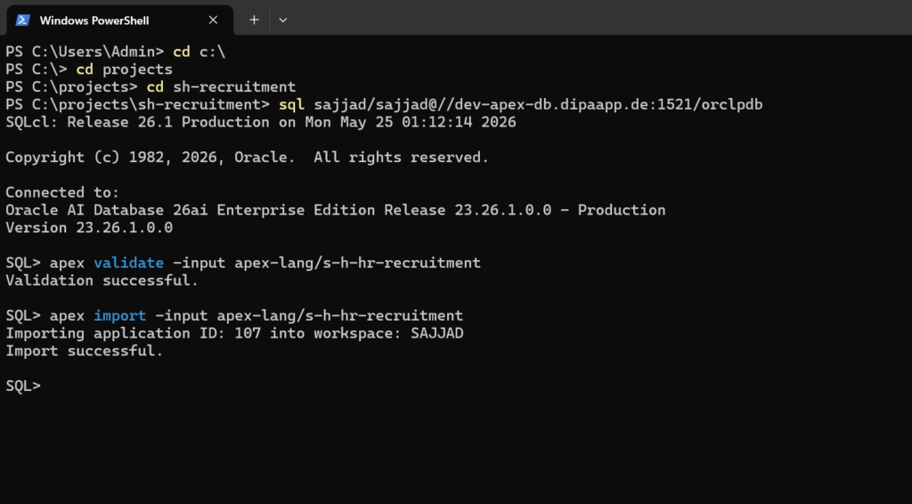Click the 'SQLcl: Release 26.1 Production' line

click(261, 122)
